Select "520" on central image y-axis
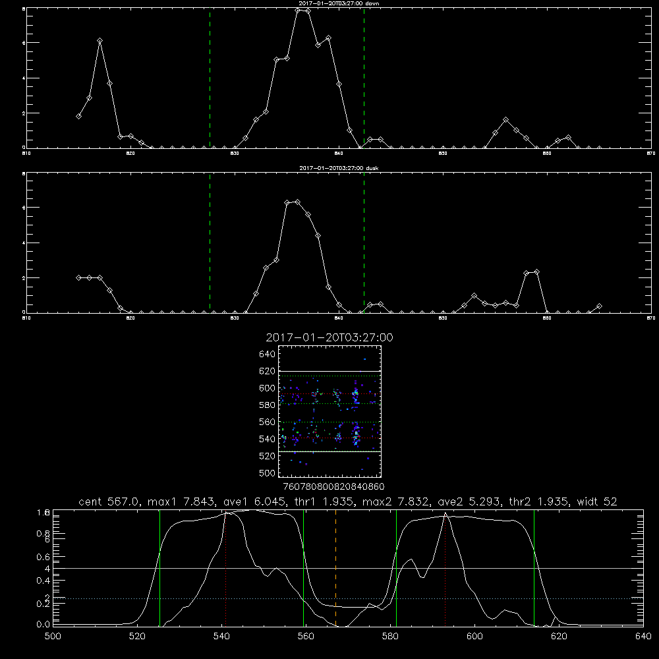659x659 pixels. coord(268,456)
